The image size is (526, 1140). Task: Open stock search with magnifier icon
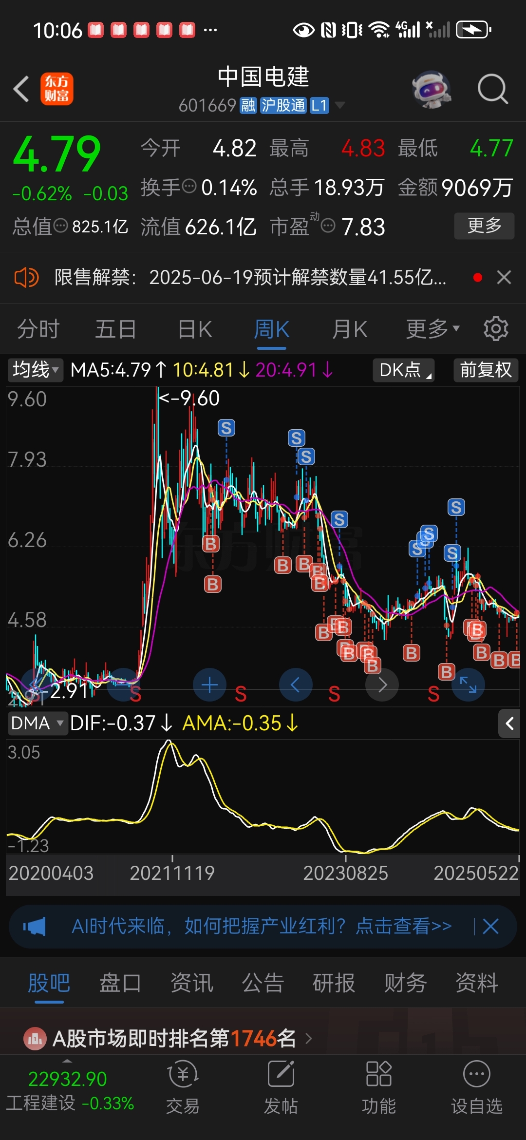coord(492,89)
